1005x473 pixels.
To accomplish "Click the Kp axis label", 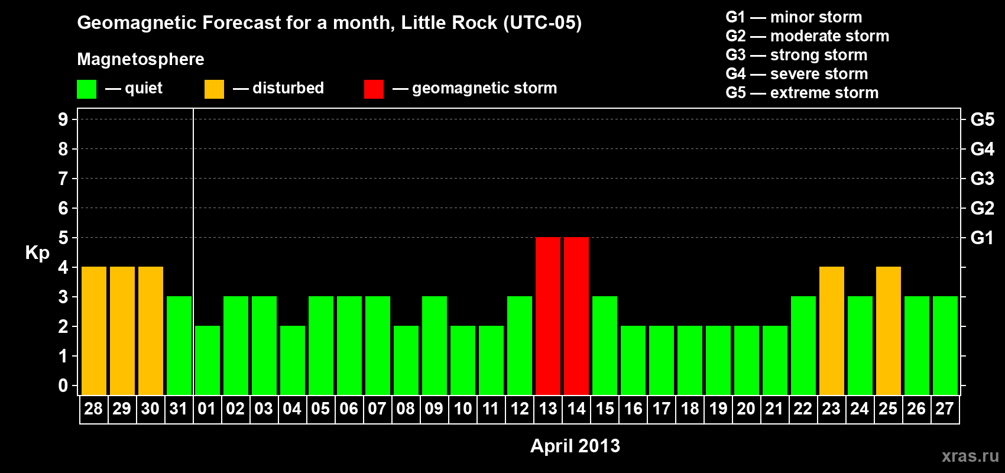I will point(37,253).
